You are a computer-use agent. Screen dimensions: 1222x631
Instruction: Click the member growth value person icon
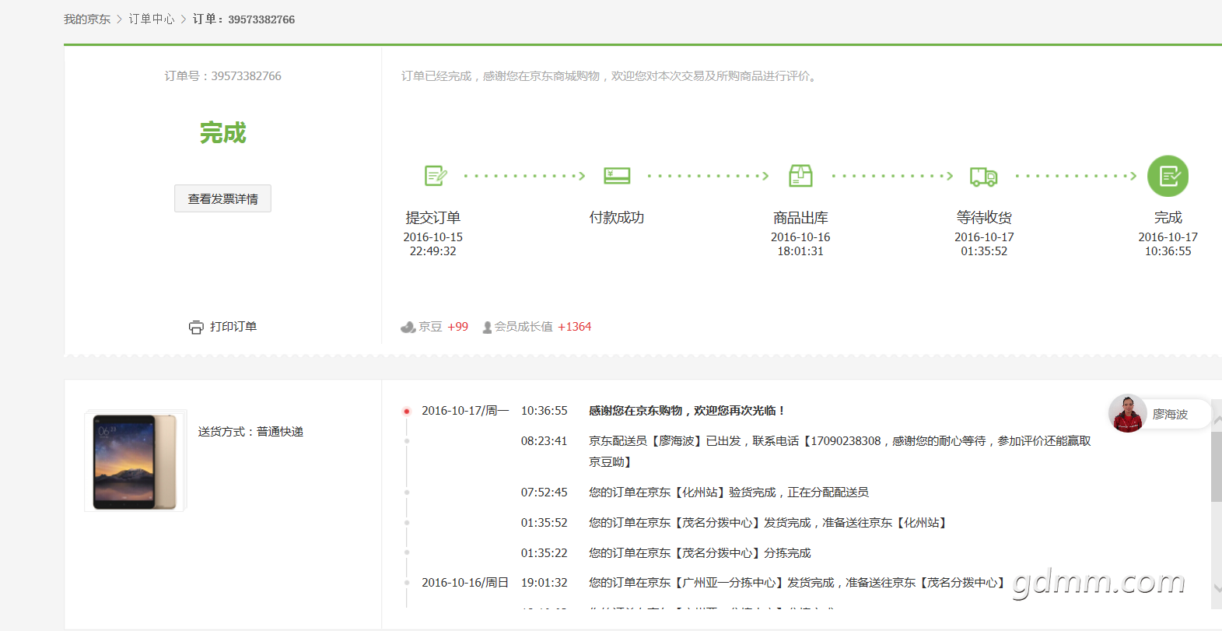click(487, 328)
